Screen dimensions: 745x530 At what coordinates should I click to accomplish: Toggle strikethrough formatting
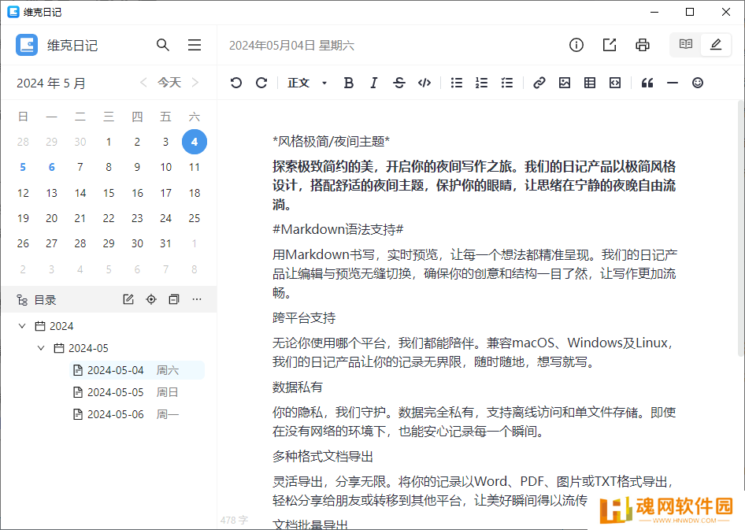tap(399, 83)
